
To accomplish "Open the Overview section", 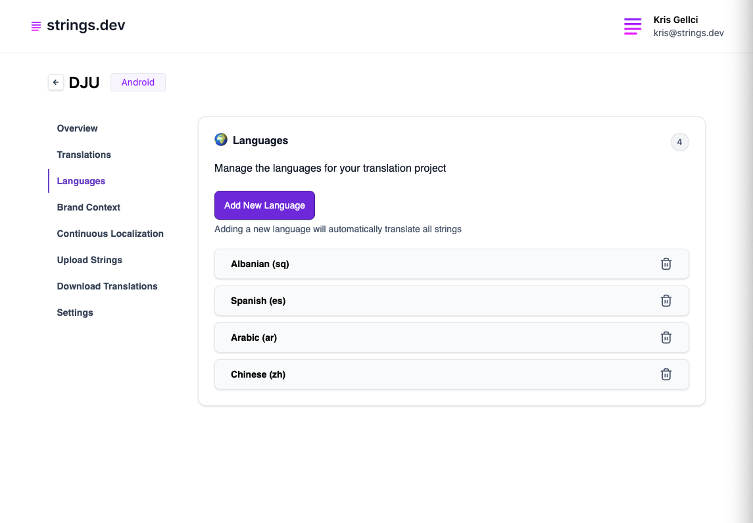I will click(77, 128).
